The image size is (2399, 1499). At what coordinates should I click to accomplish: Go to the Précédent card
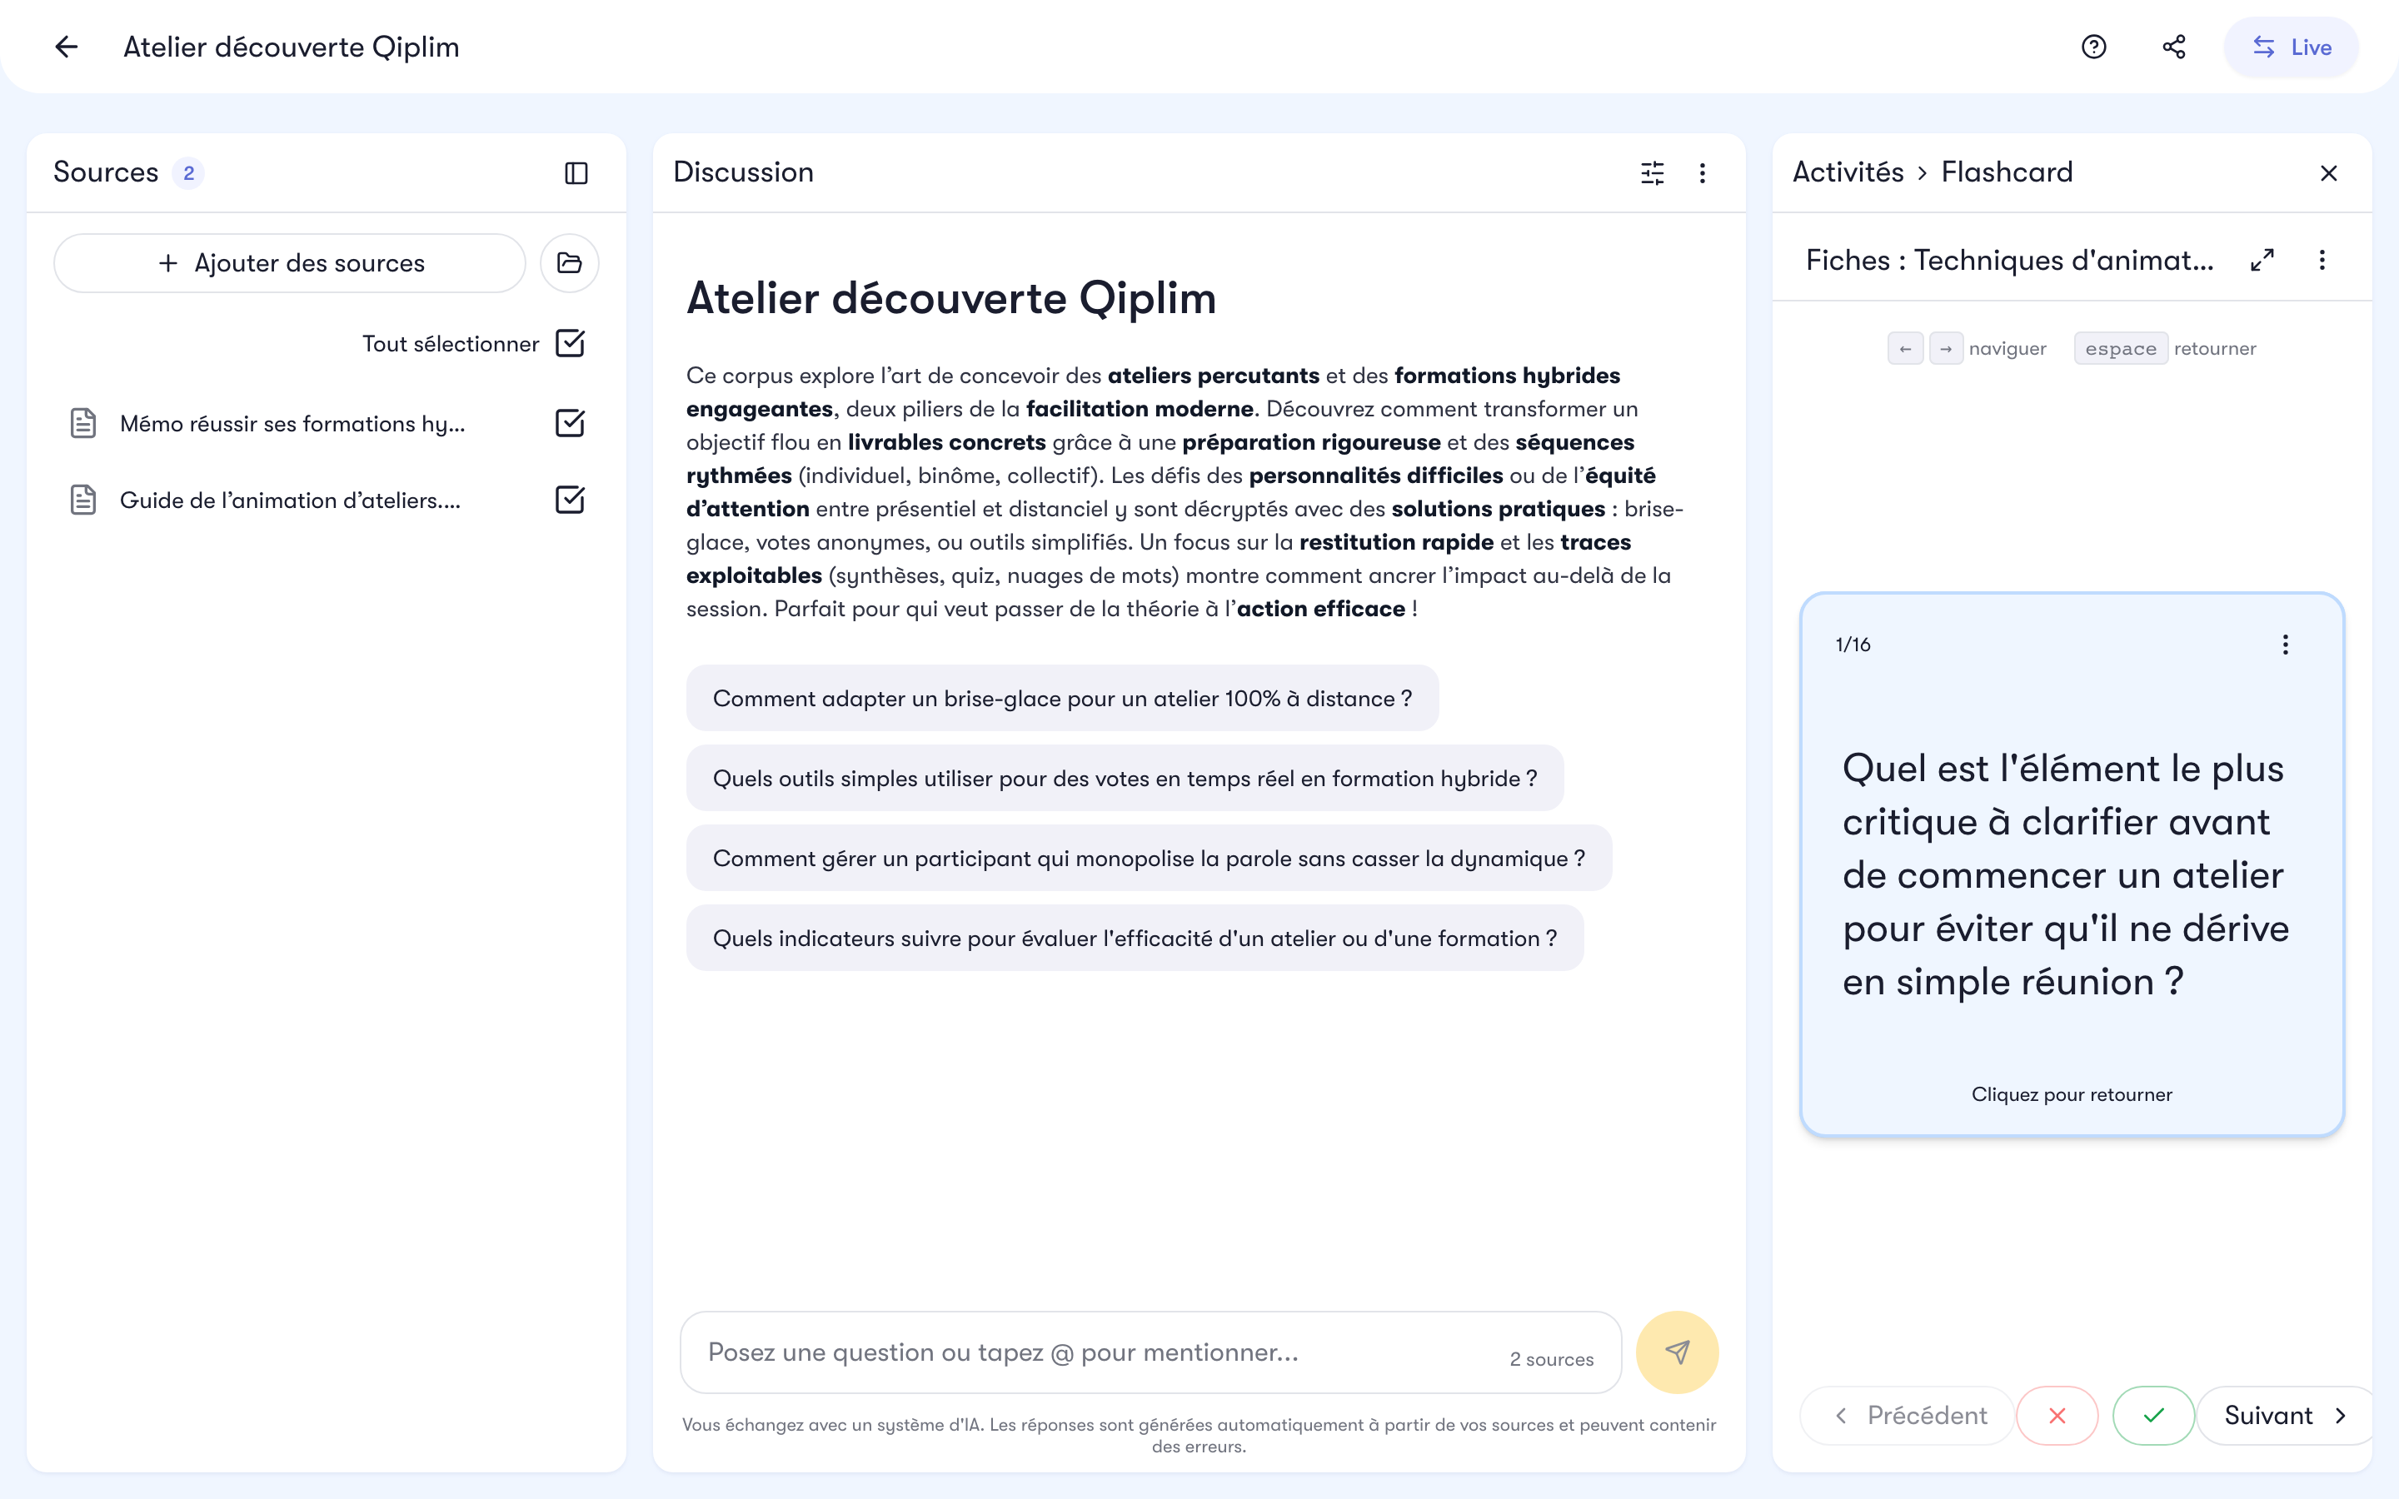(1908, 1416)
